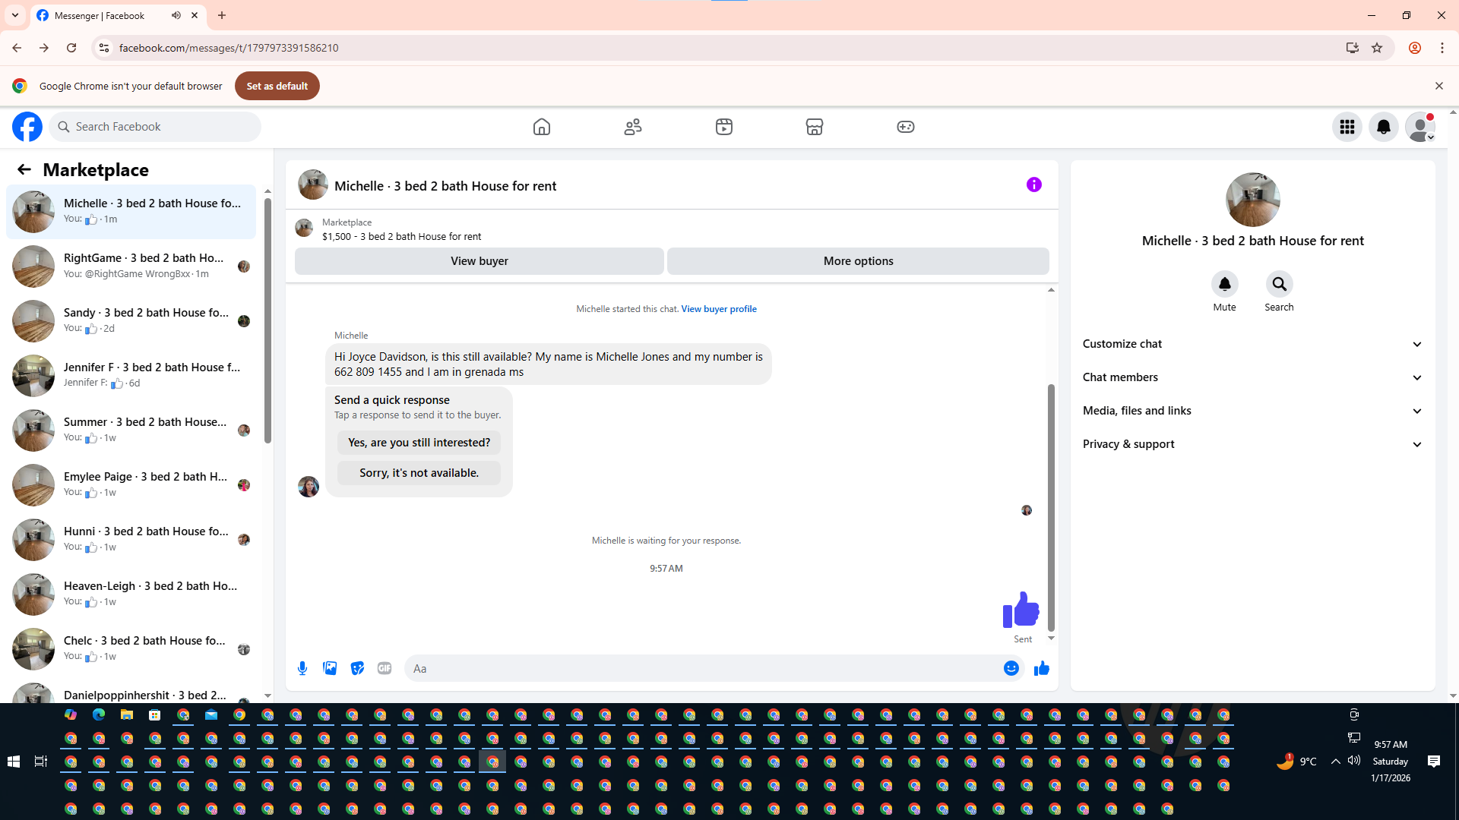Click the voice clip microphone icon
The width and height of the screenshot is (1459, 820).
pos(302,668)
